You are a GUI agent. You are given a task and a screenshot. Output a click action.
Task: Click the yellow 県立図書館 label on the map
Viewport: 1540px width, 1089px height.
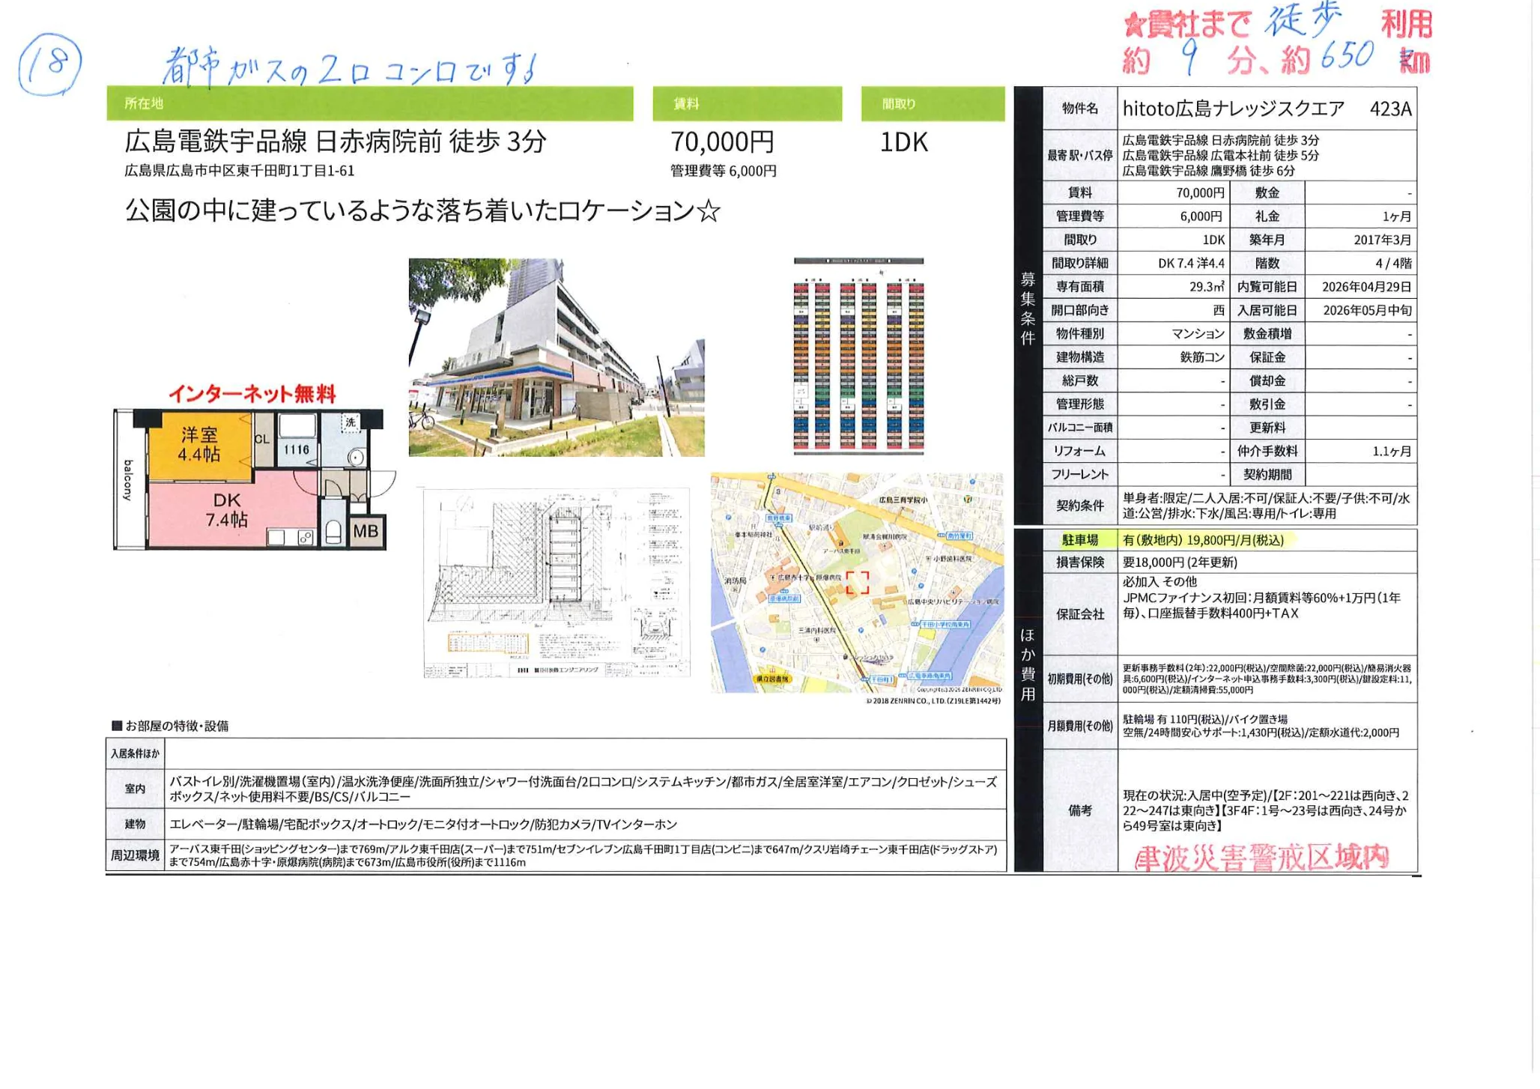(773, 679)
